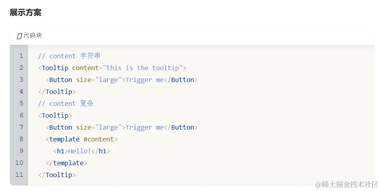Click the content attribute on line 2
Screen dimensions: 381x191
pyautogui.click(x=85, y=68)
